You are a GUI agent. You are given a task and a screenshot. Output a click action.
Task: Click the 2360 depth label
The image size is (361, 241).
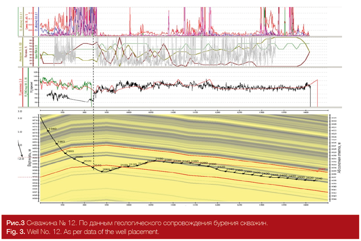(239, 170)
